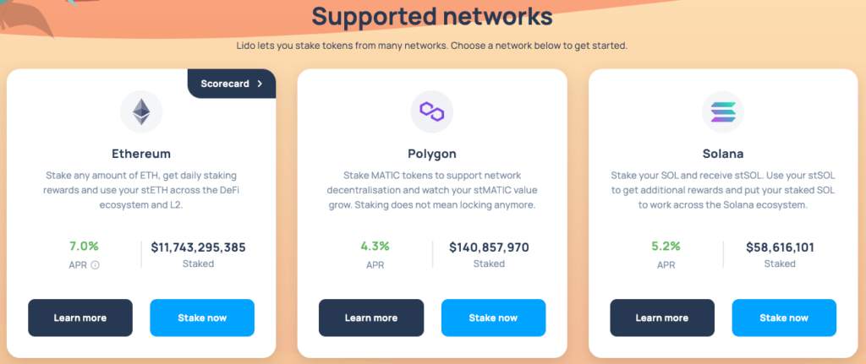866x364 pixels.
Task: Open the Scorecard tab on Ethereum card
Action: [232, 84]
